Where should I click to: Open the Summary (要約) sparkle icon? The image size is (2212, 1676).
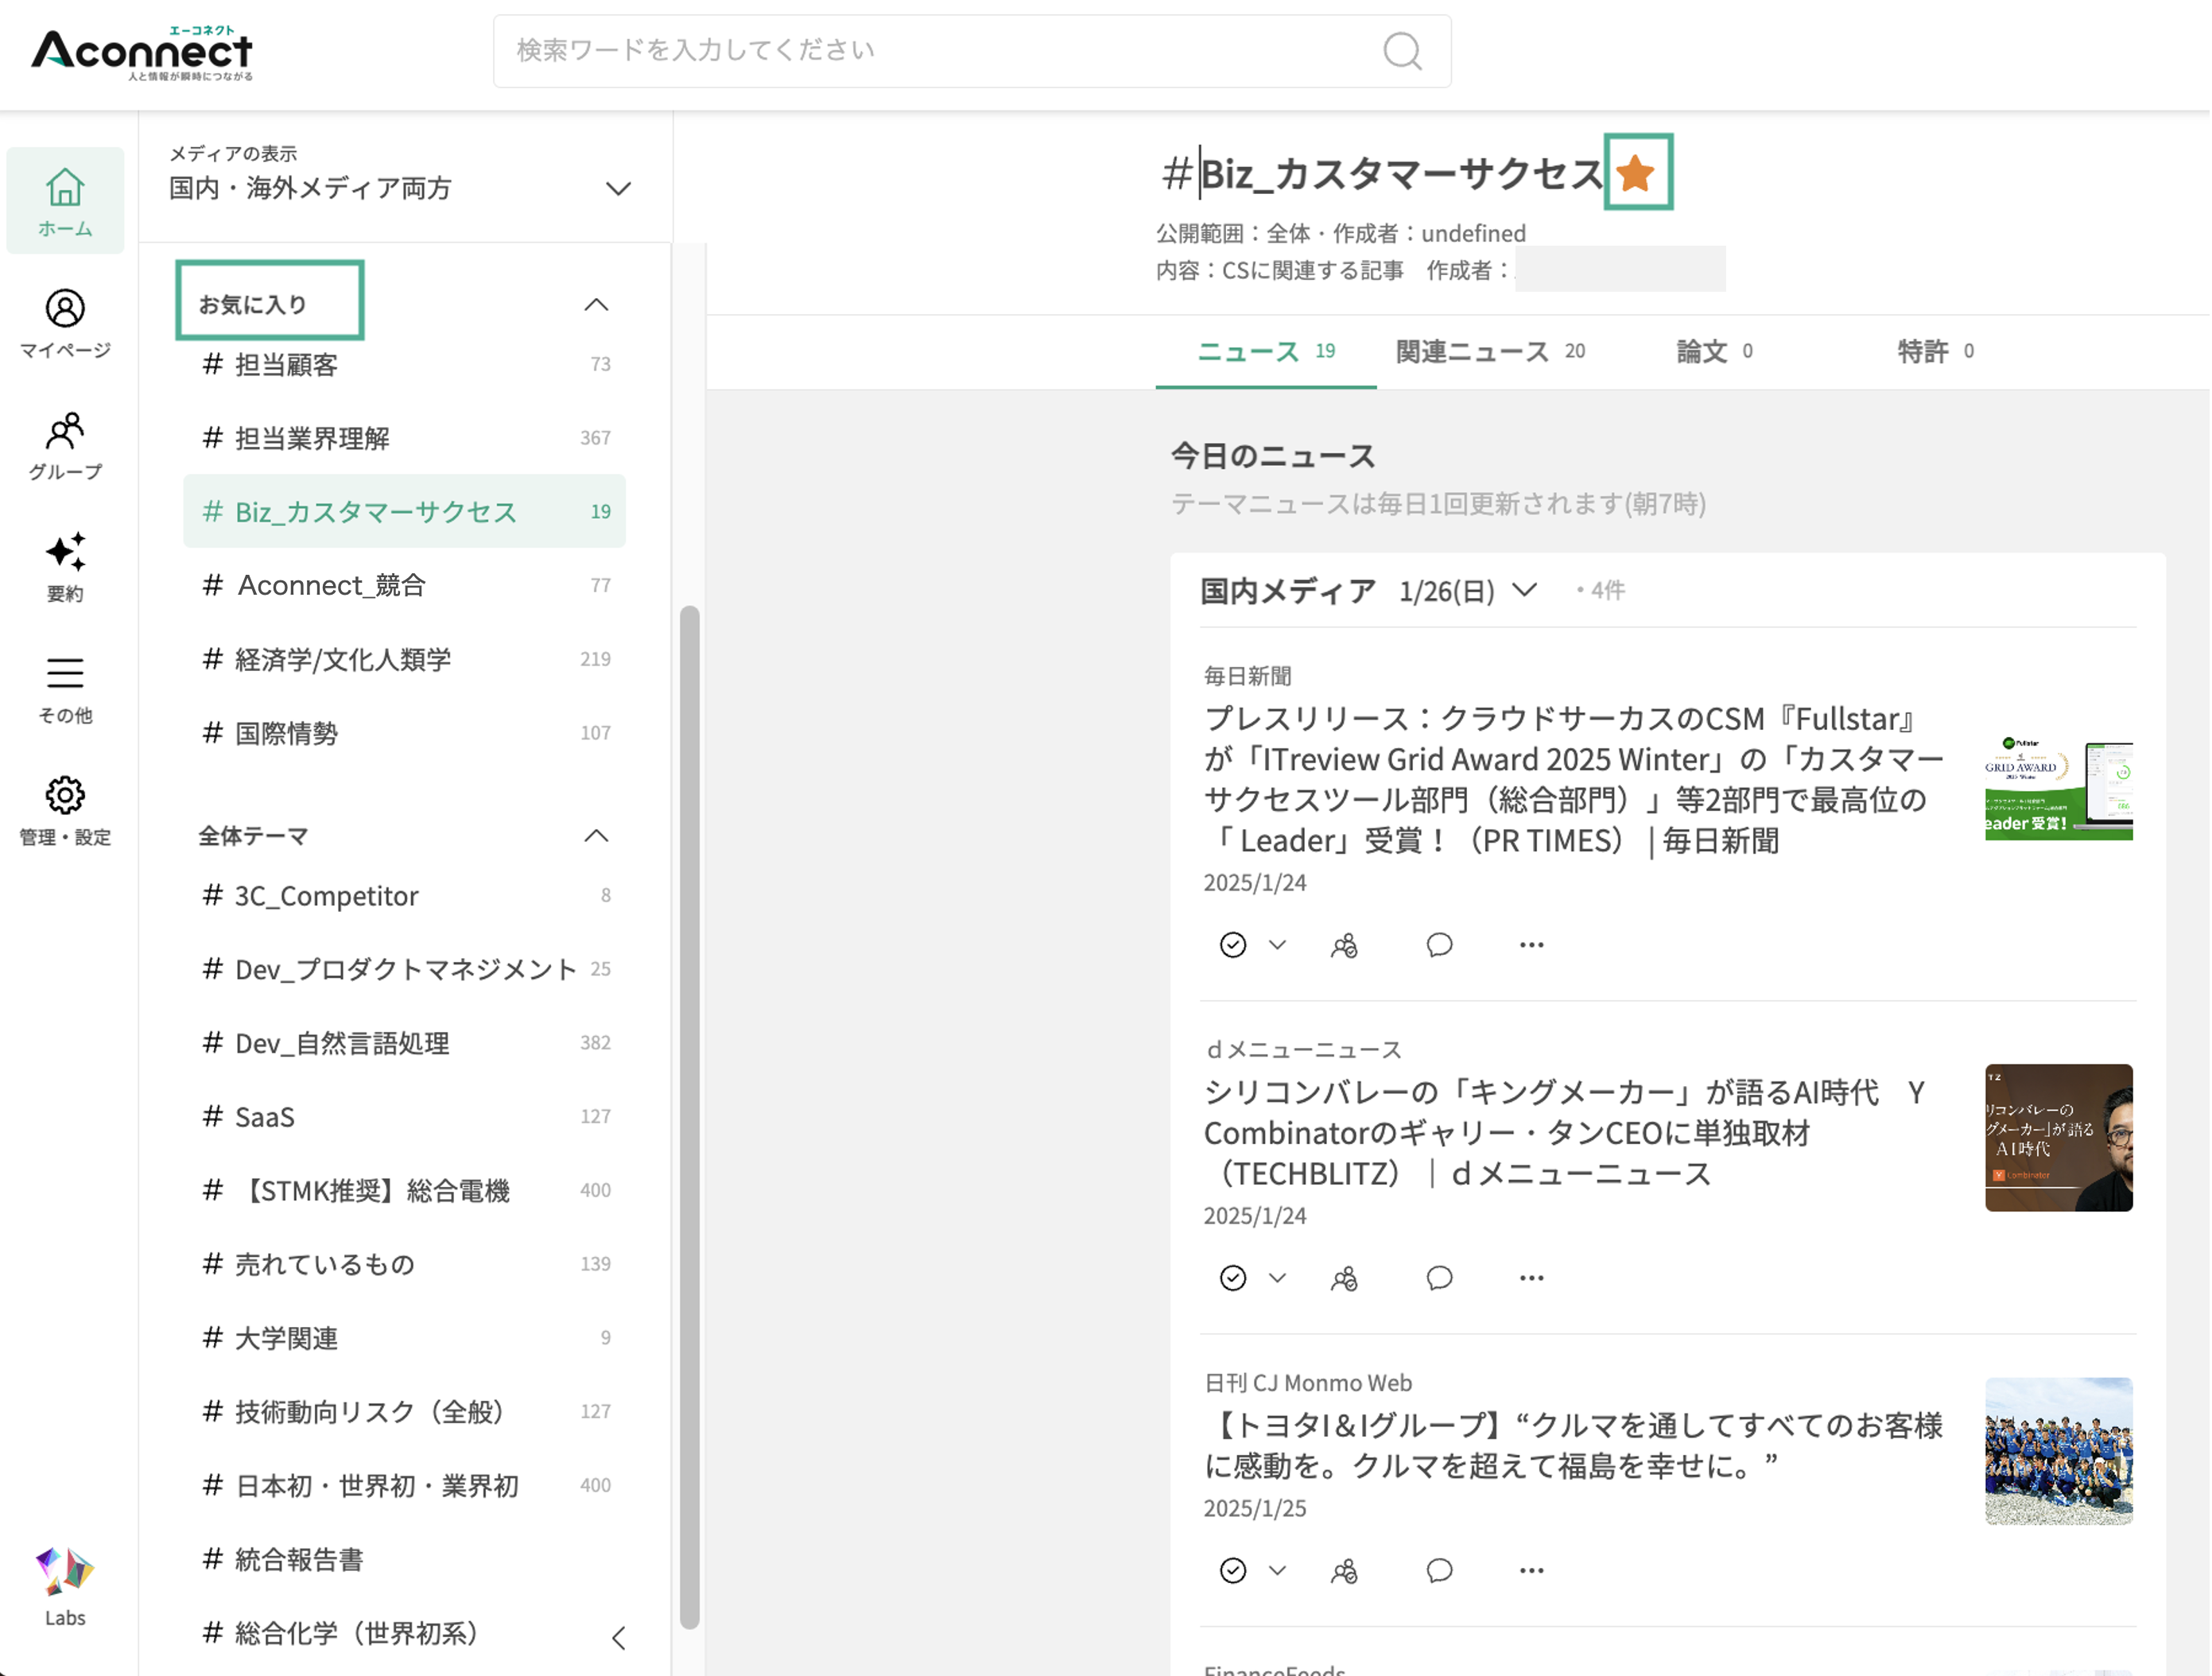65,567
